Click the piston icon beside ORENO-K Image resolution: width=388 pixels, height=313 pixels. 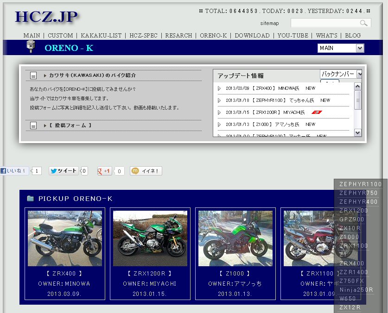click(x=31, y=47)
